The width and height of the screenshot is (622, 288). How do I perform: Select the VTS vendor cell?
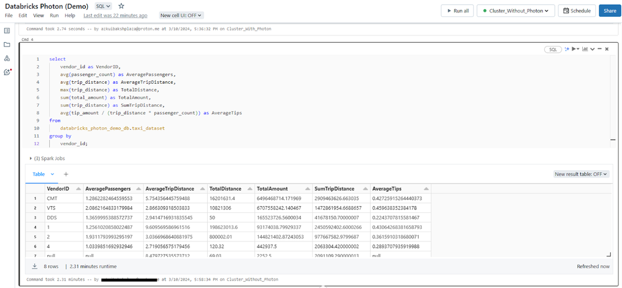click(63, 207)
